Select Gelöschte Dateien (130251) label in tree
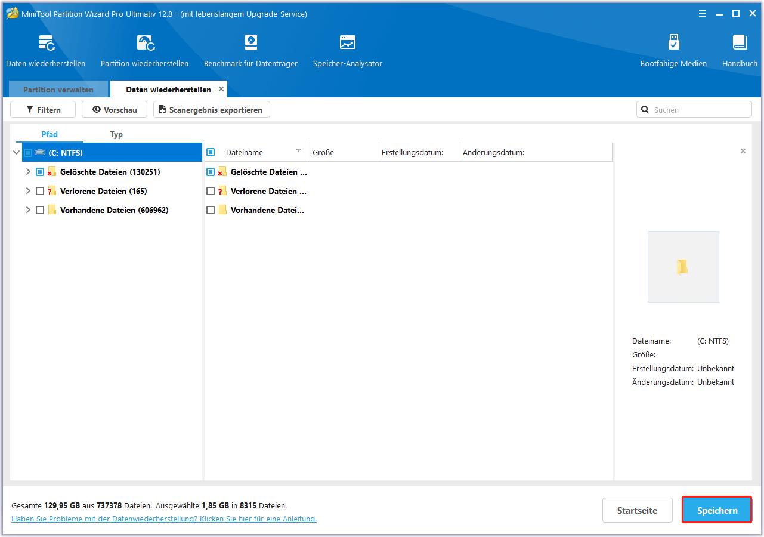 pyautogui.click(x=110, y=172)
